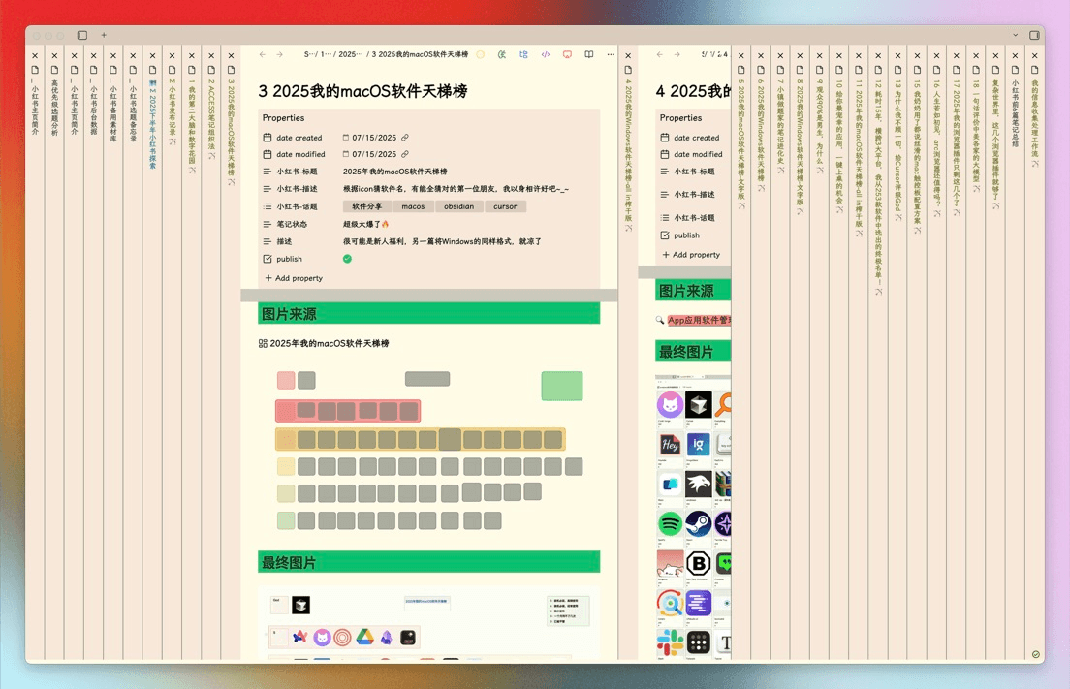Navigate back in the macOS note pane

coord(263,55)
